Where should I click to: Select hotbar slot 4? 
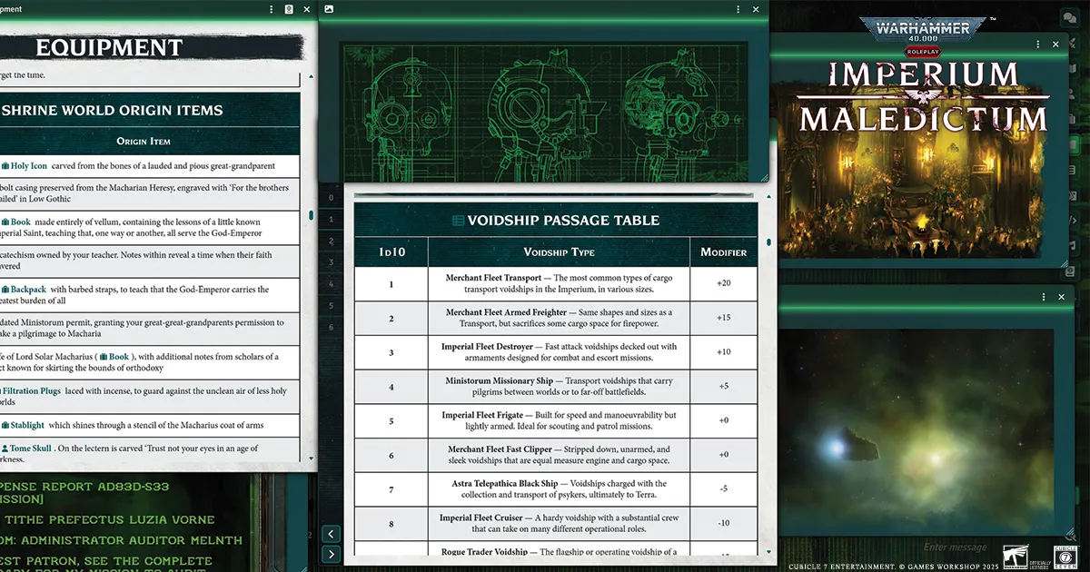(x=332, y=283)
